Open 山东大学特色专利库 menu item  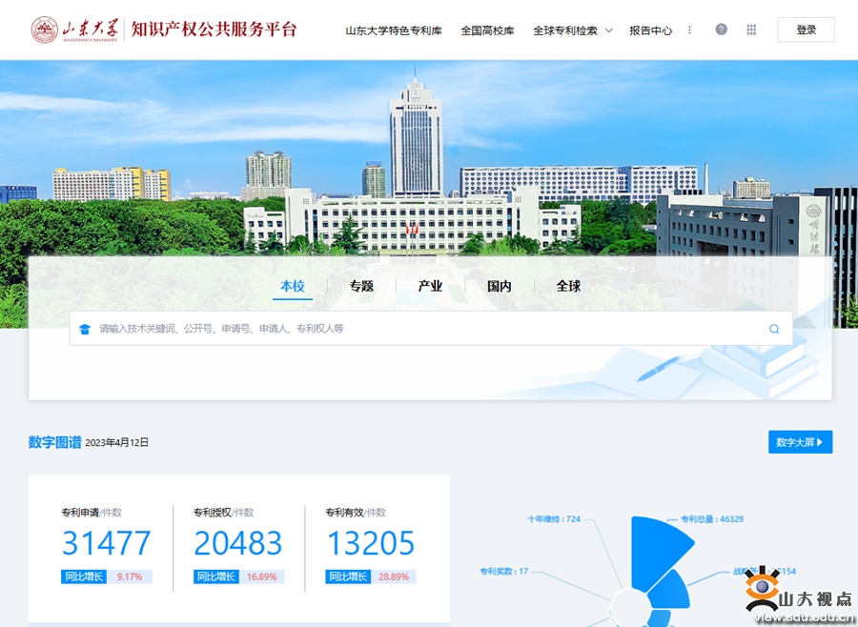(394, 30)
